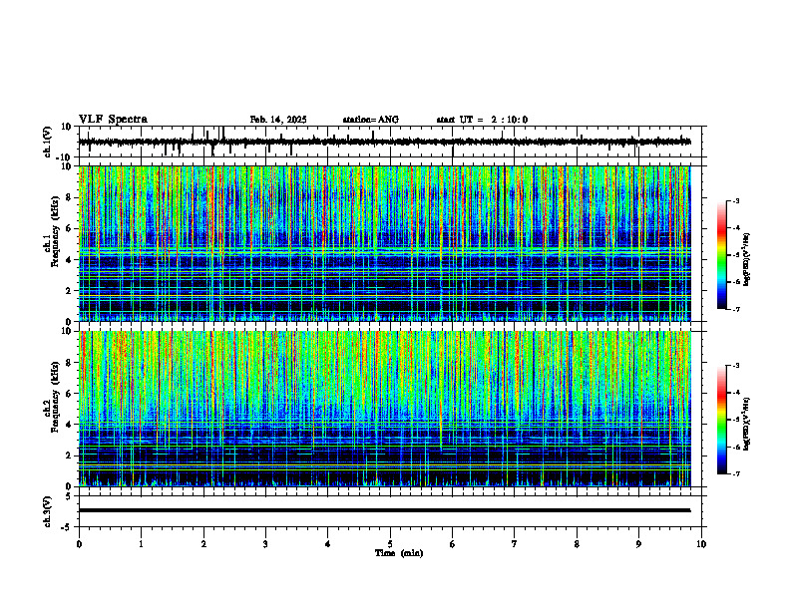
Task: Click tick label "4" on Time axis
Action: 328,544
